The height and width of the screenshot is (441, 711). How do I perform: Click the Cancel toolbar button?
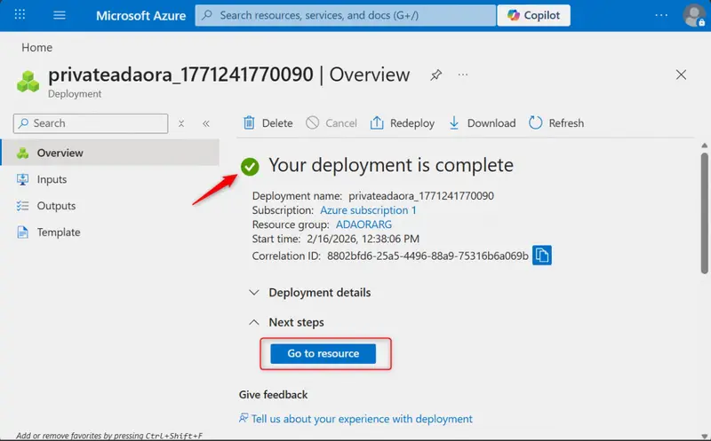(332, 123)
